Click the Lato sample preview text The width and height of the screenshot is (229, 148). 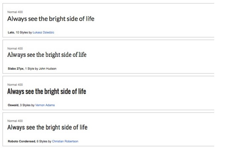click(51, 19)
